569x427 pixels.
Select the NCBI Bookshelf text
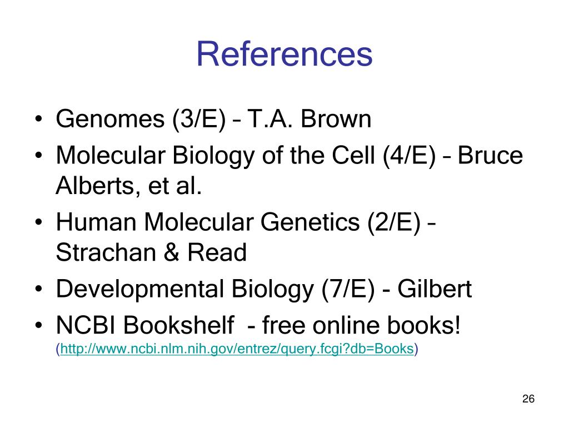145,325
